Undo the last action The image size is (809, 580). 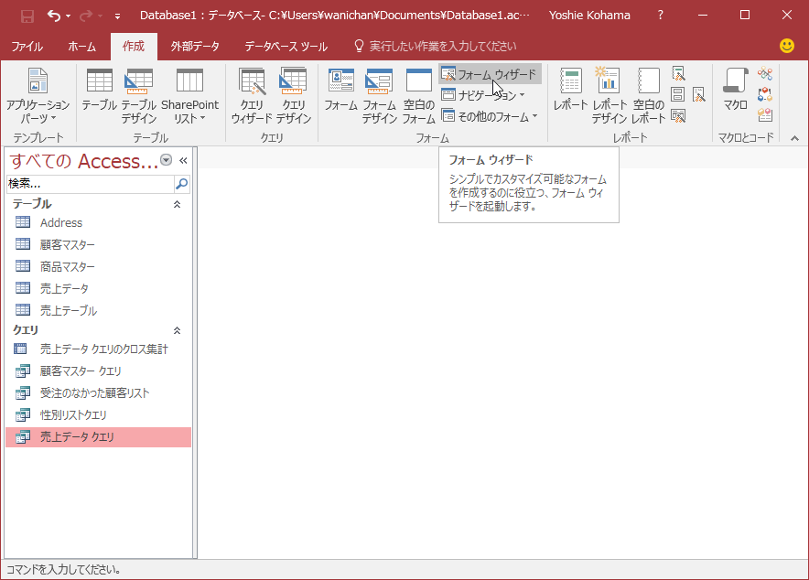click(x=54, y=16)
